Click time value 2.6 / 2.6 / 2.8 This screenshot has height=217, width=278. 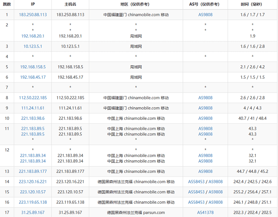(x=252, y=98)
